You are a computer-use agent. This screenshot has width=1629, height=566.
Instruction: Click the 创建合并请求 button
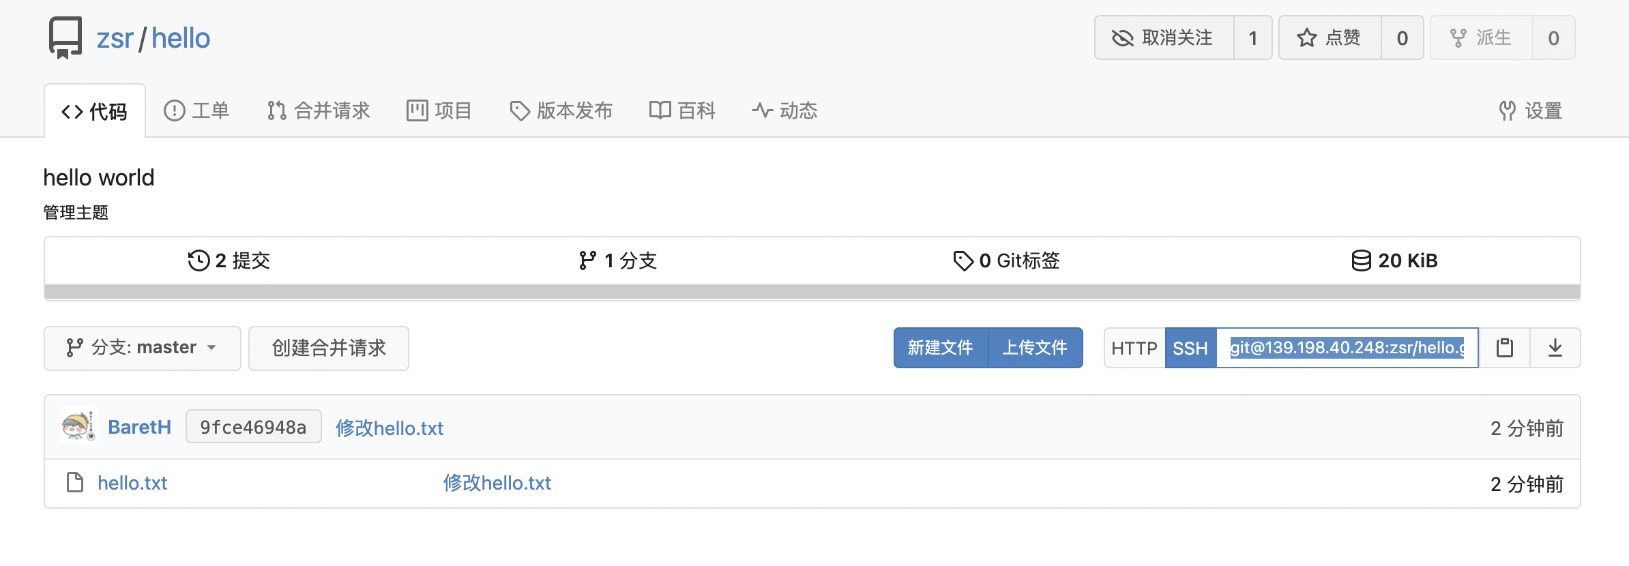click(329, 348)
